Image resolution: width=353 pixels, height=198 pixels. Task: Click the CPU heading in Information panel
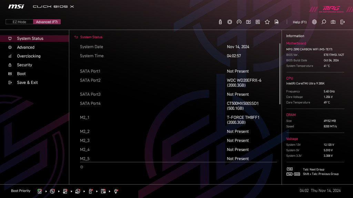click(290, 78)
